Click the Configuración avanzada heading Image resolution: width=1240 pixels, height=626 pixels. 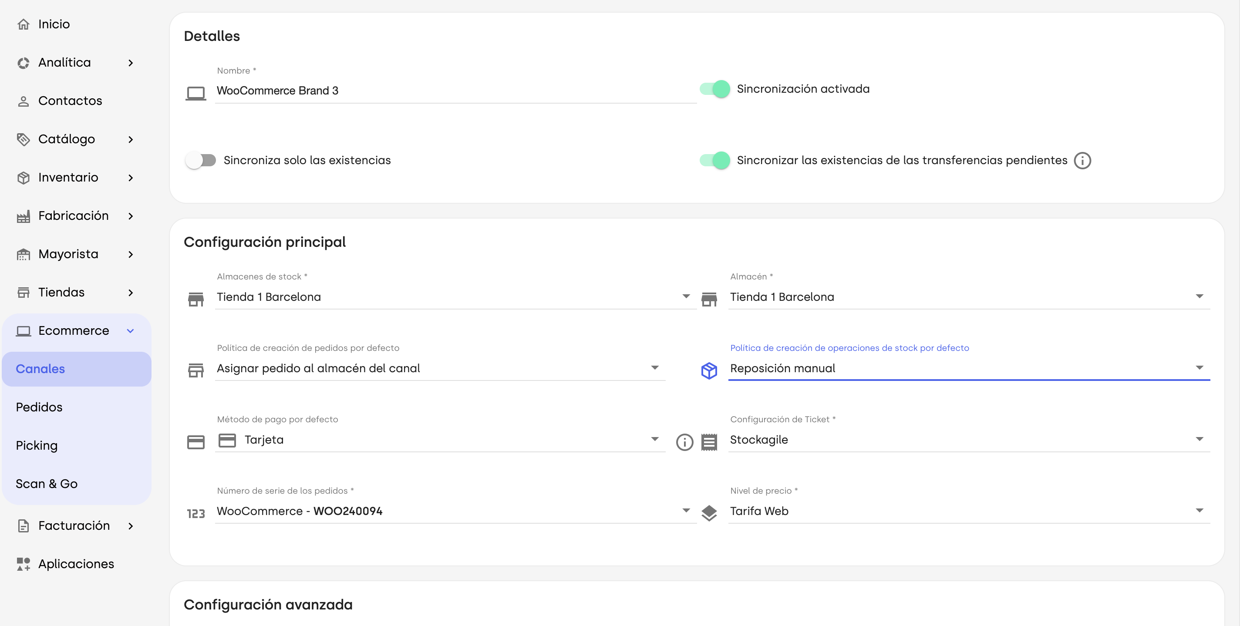(268, 605)
